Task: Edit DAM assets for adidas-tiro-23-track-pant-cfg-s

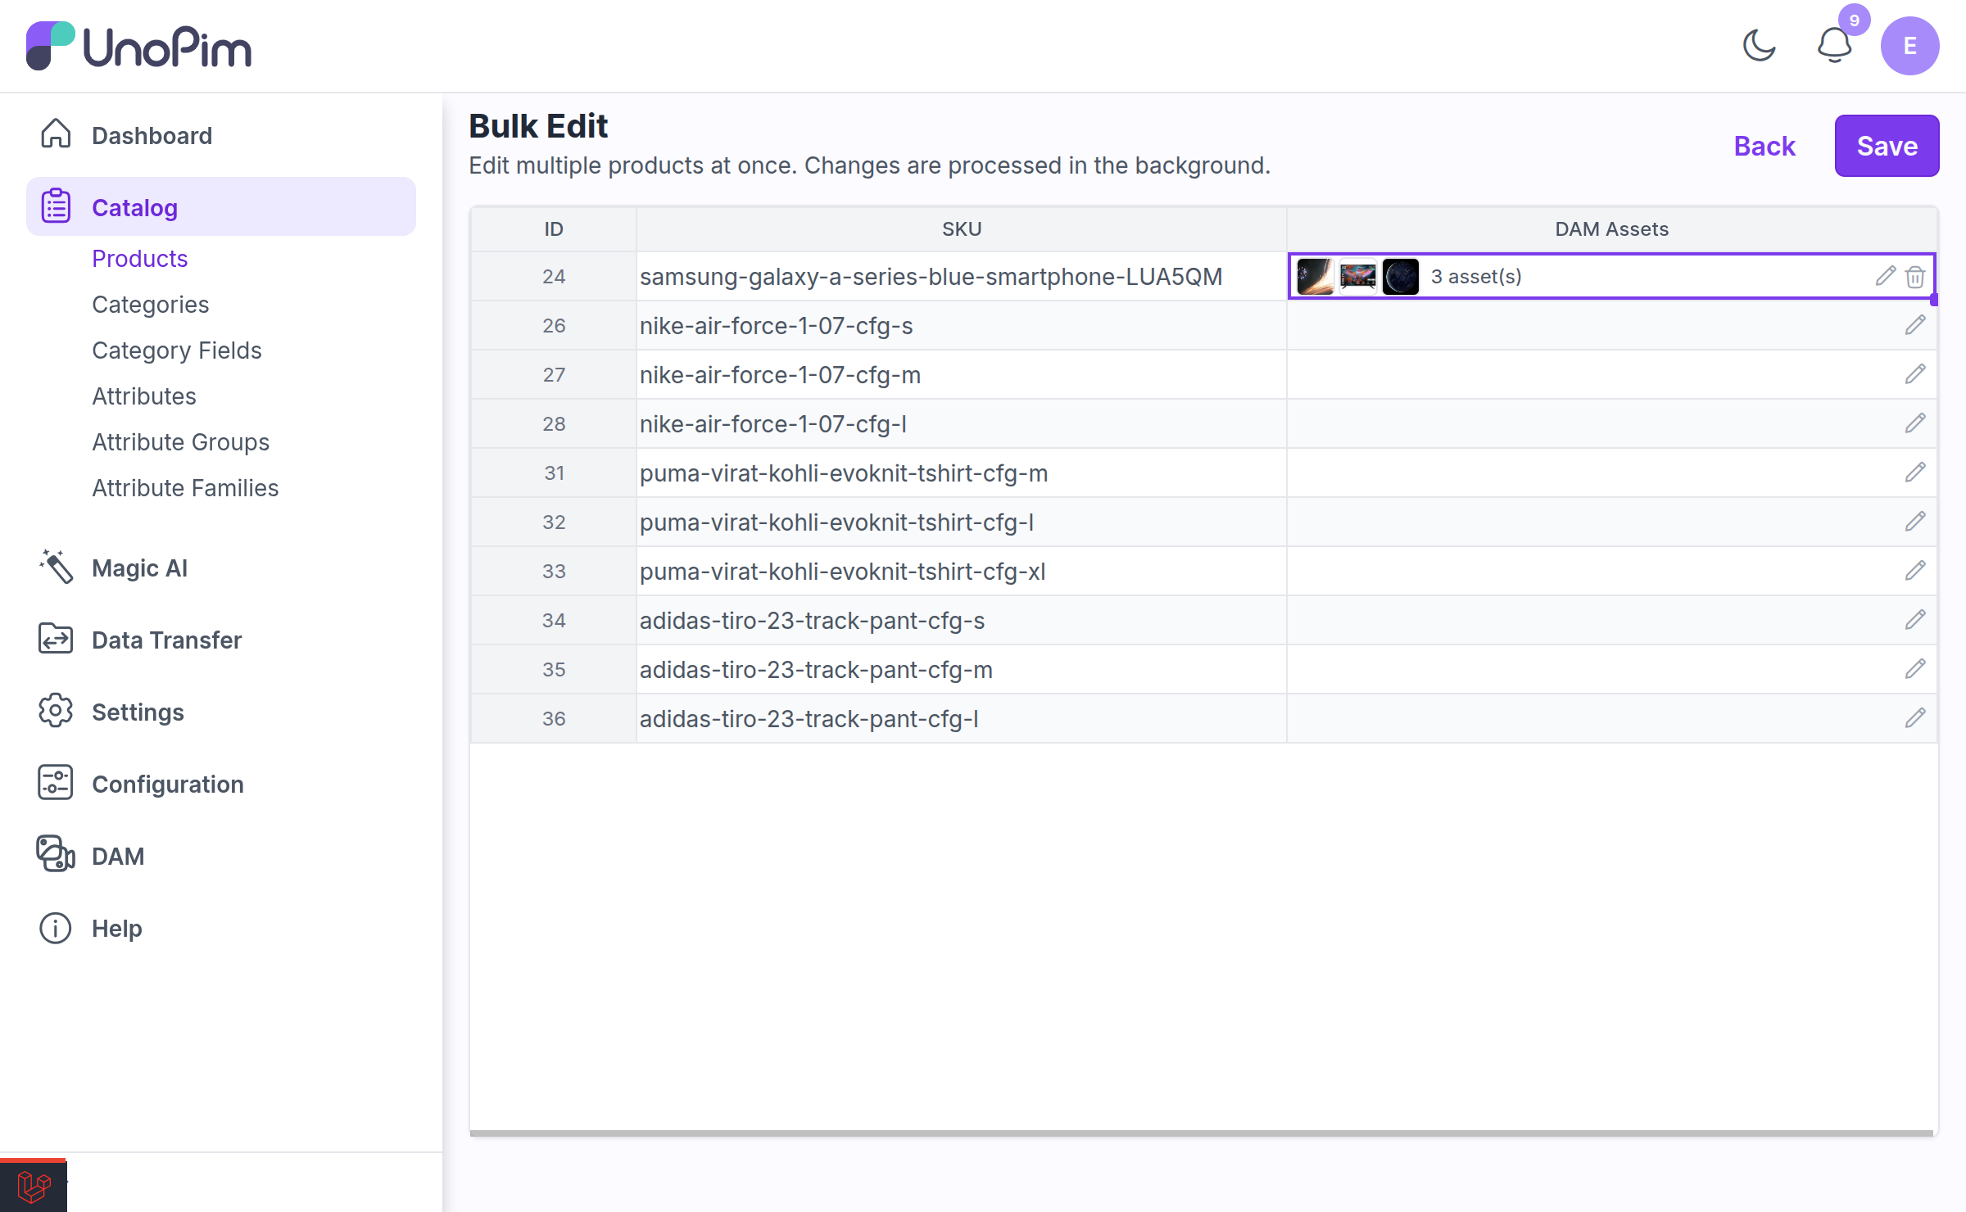Action: 1915,620
